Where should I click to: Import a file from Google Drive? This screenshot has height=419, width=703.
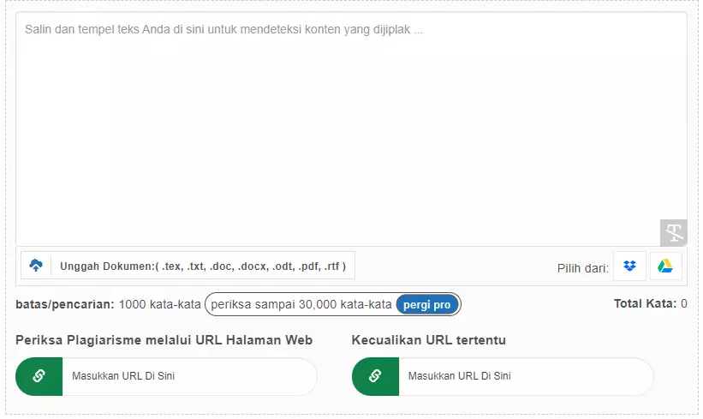coord(665,266)
